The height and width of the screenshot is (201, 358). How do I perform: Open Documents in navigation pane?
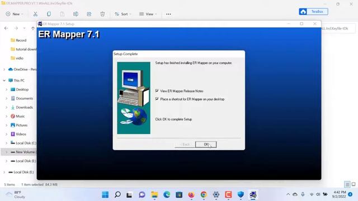click(22, 98)
